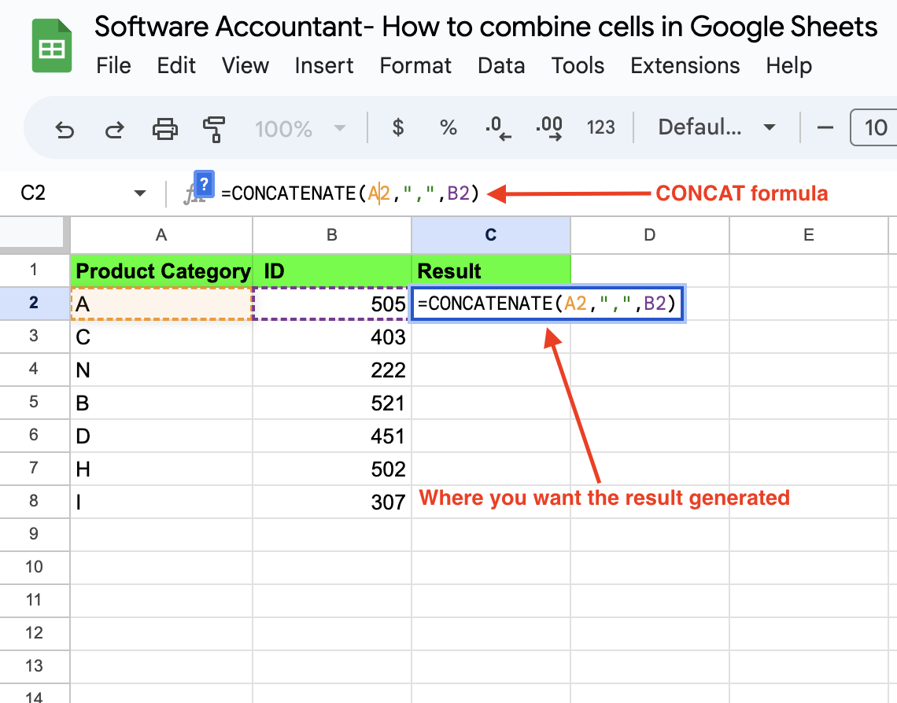Click the font size 10 field
The image size is (897, 703).
874,127
